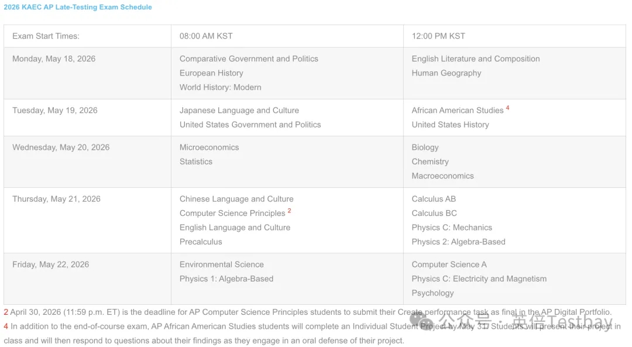Image resolution: width=632 pixels, height=347 pixels.
Task: Click the red footnote 4 superscript marker
Action: (507, 108)
